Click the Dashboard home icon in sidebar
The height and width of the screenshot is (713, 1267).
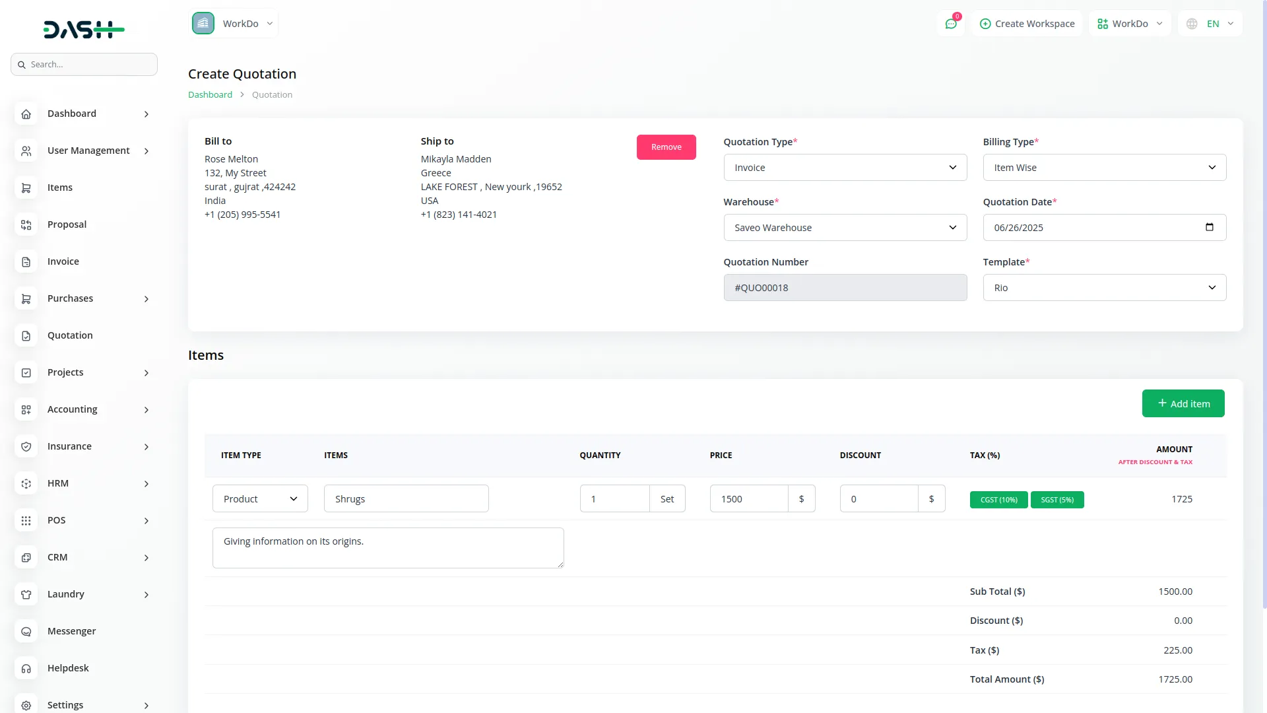click(26, 114)
